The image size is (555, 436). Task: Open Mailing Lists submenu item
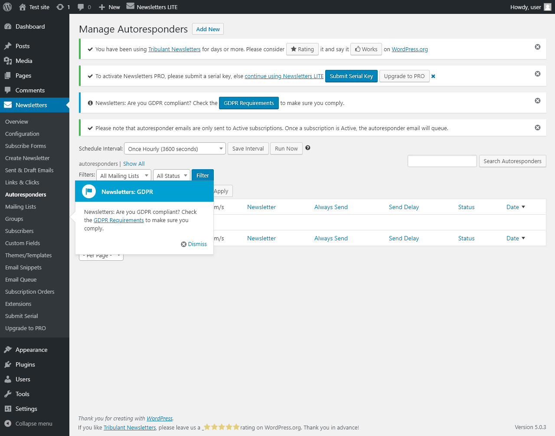(20, 207)
